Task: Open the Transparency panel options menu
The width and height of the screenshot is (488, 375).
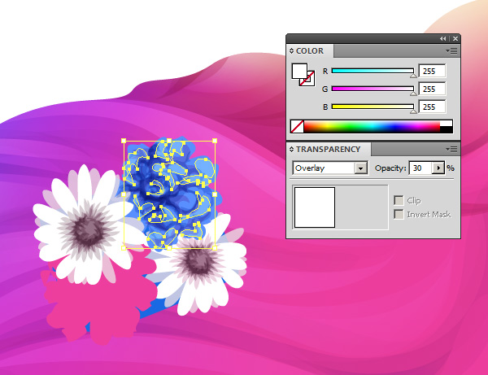Action: tap(452, 149)
